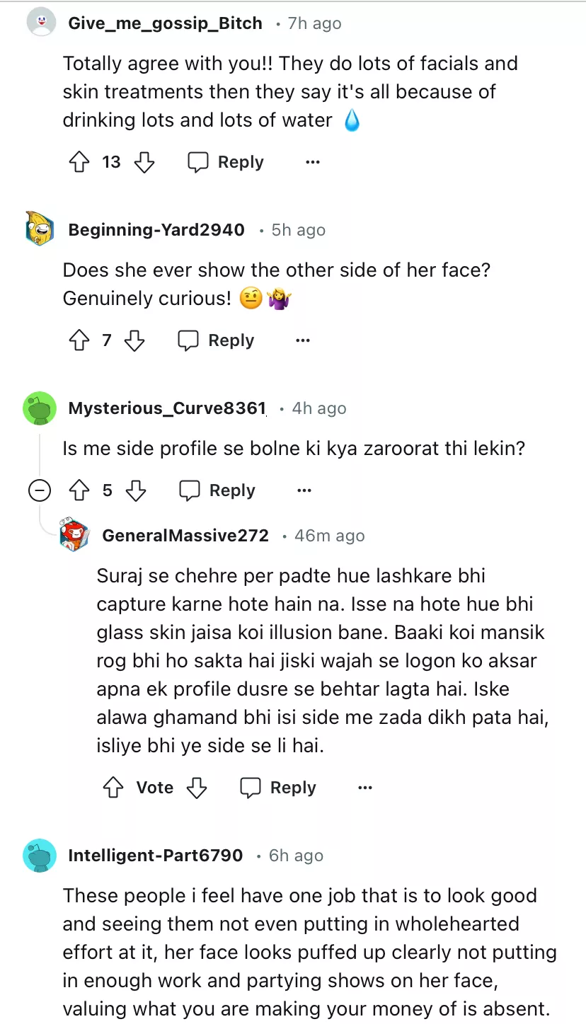
Task: Open more options on Beginning-Yard2940's comment
Action: pos(303,340)
